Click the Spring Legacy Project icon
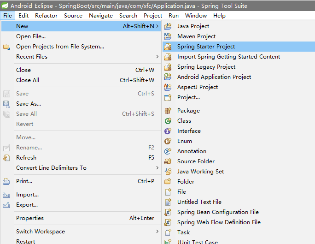The height and width of the screenshot is (244, 315). pos(168,67)
